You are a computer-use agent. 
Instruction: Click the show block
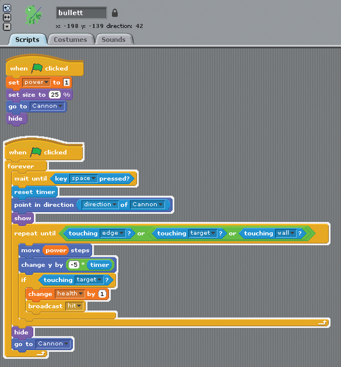click(x=23, y=218)
